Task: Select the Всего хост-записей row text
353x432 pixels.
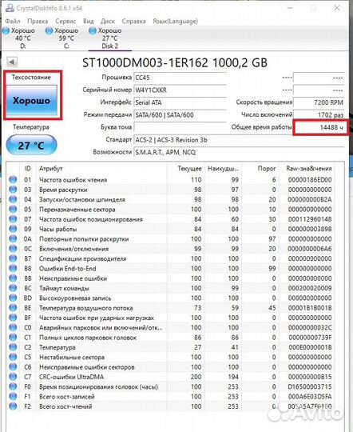Action: (66, 397)
